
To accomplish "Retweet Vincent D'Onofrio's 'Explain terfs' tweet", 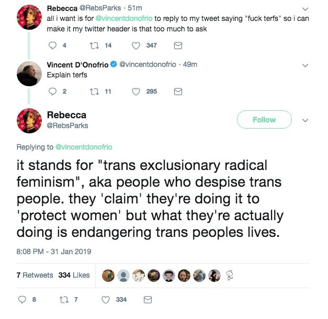I will (94, 92).
